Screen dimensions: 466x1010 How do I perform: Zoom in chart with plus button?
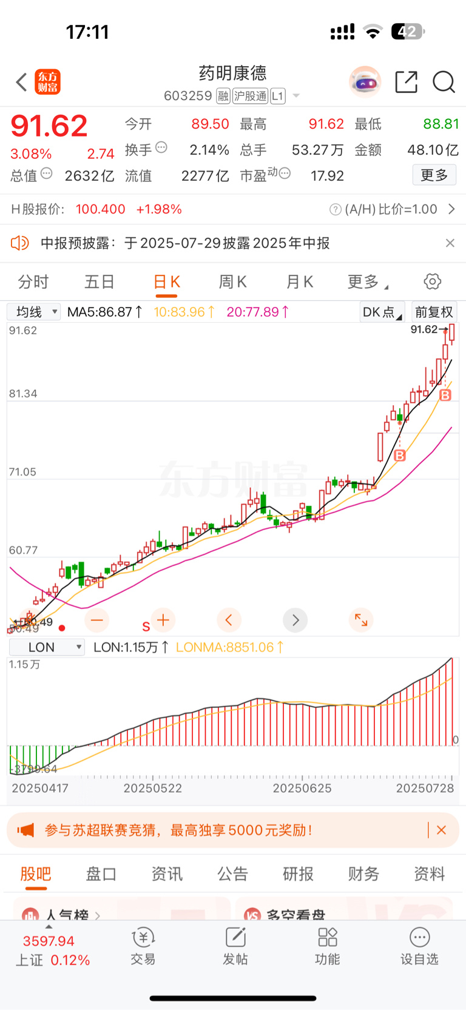[x=163, y=620]
